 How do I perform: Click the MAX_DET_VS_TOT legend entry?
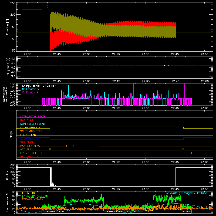33,198
